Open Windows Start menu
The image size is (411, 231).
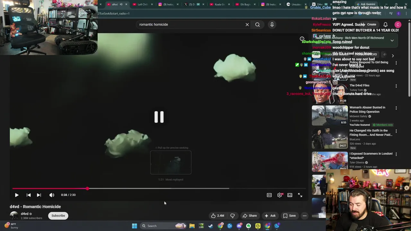(135, 226)
